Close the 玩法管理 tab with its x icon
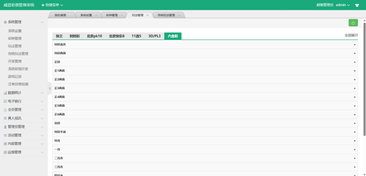 148,15
